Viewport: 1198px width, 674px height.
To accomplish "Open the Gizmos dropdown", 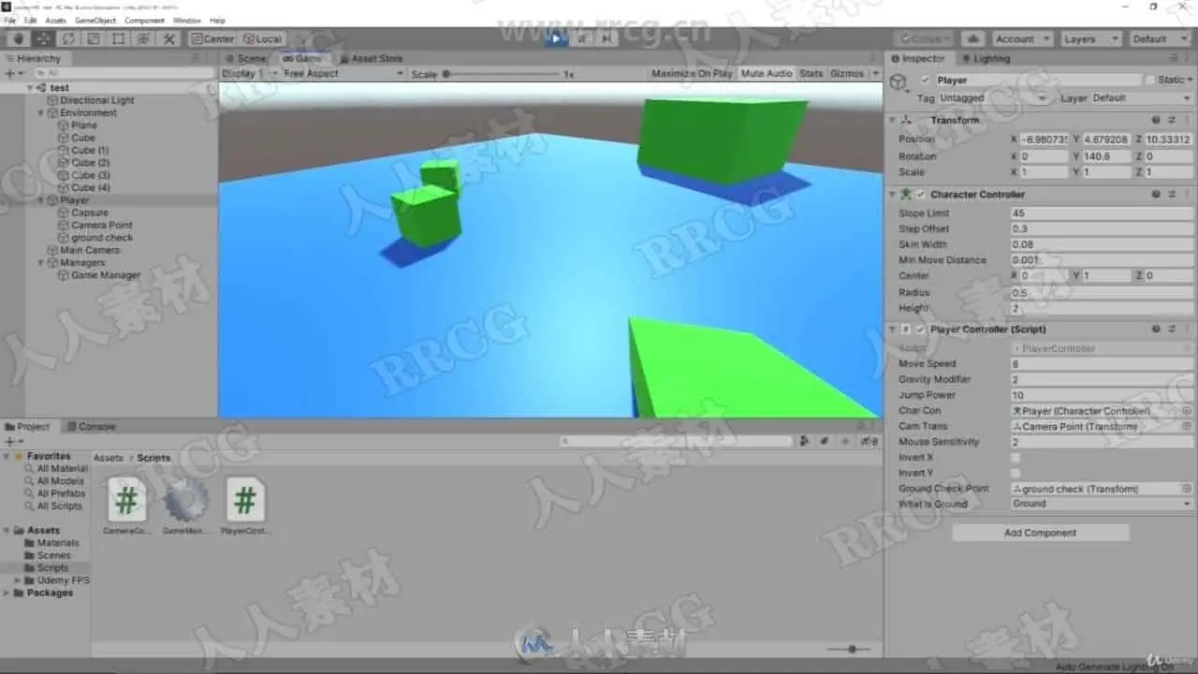I will 853,73.
